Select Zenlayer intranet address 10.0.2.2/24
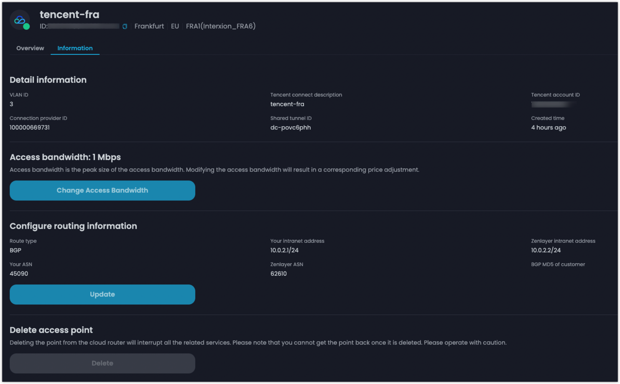Image resolution: width=620 pixels, height=384 pixels. (546, 250)
